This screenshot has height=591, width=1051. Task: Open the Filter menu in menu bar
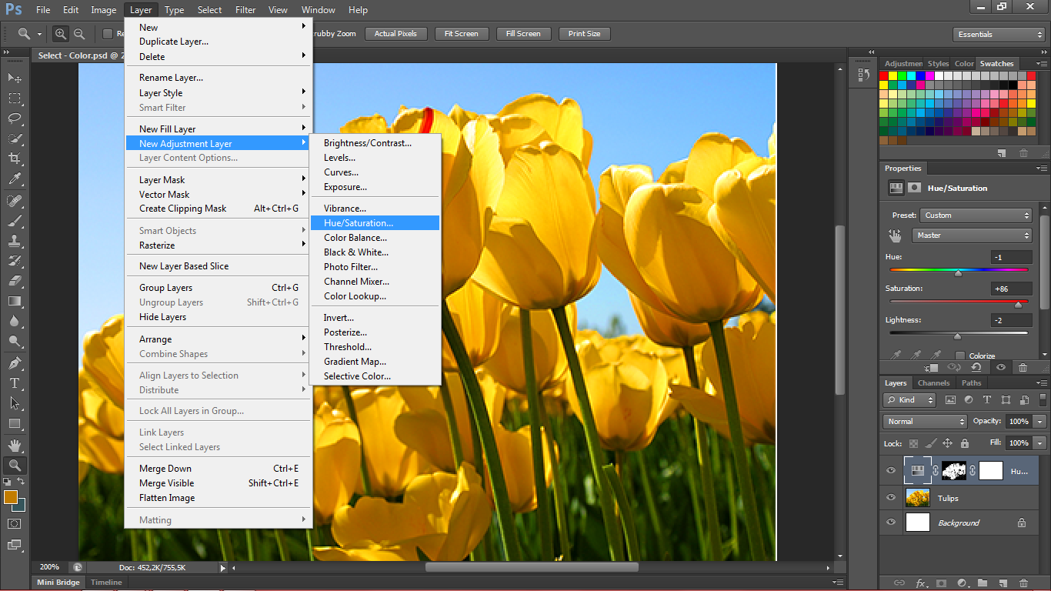click(245, 10)
